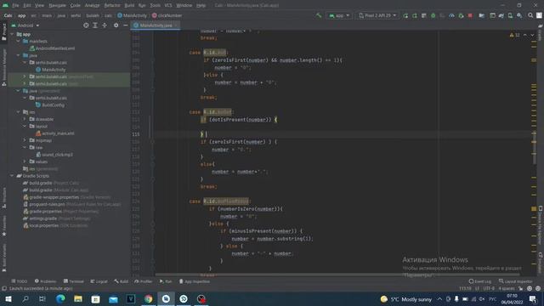Viewport: 544px width, 306px height.
Task: Click the Windows Start button
Action: [x=8, y=298]
